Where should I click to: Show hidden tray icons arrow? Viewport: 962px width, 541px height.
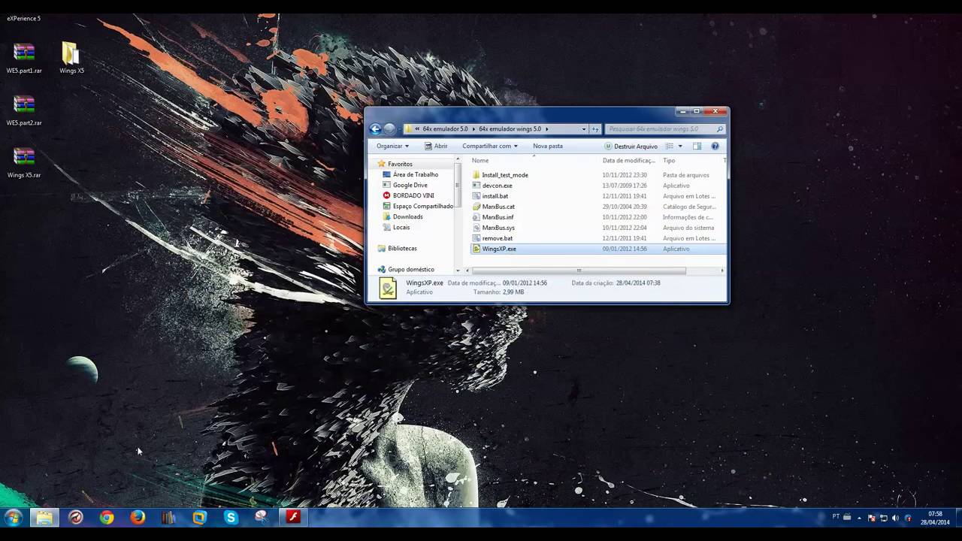[x=861, y=518]
